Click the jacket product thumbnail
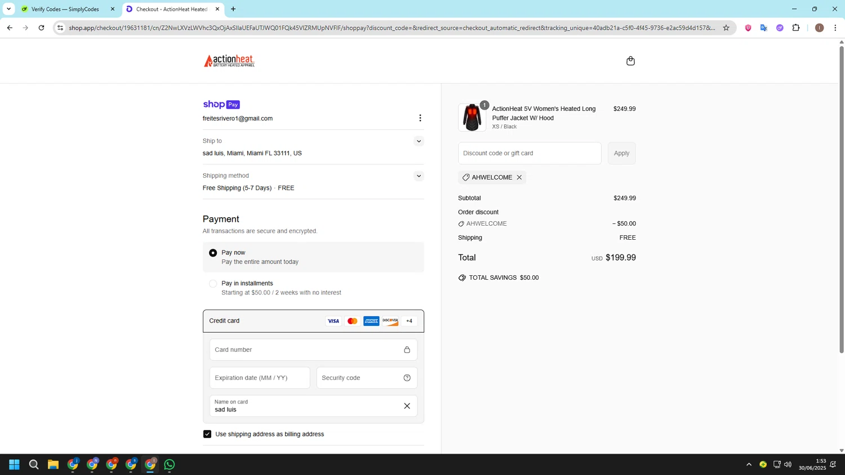Viewport: 845px width, 475px height. (472, 118)
